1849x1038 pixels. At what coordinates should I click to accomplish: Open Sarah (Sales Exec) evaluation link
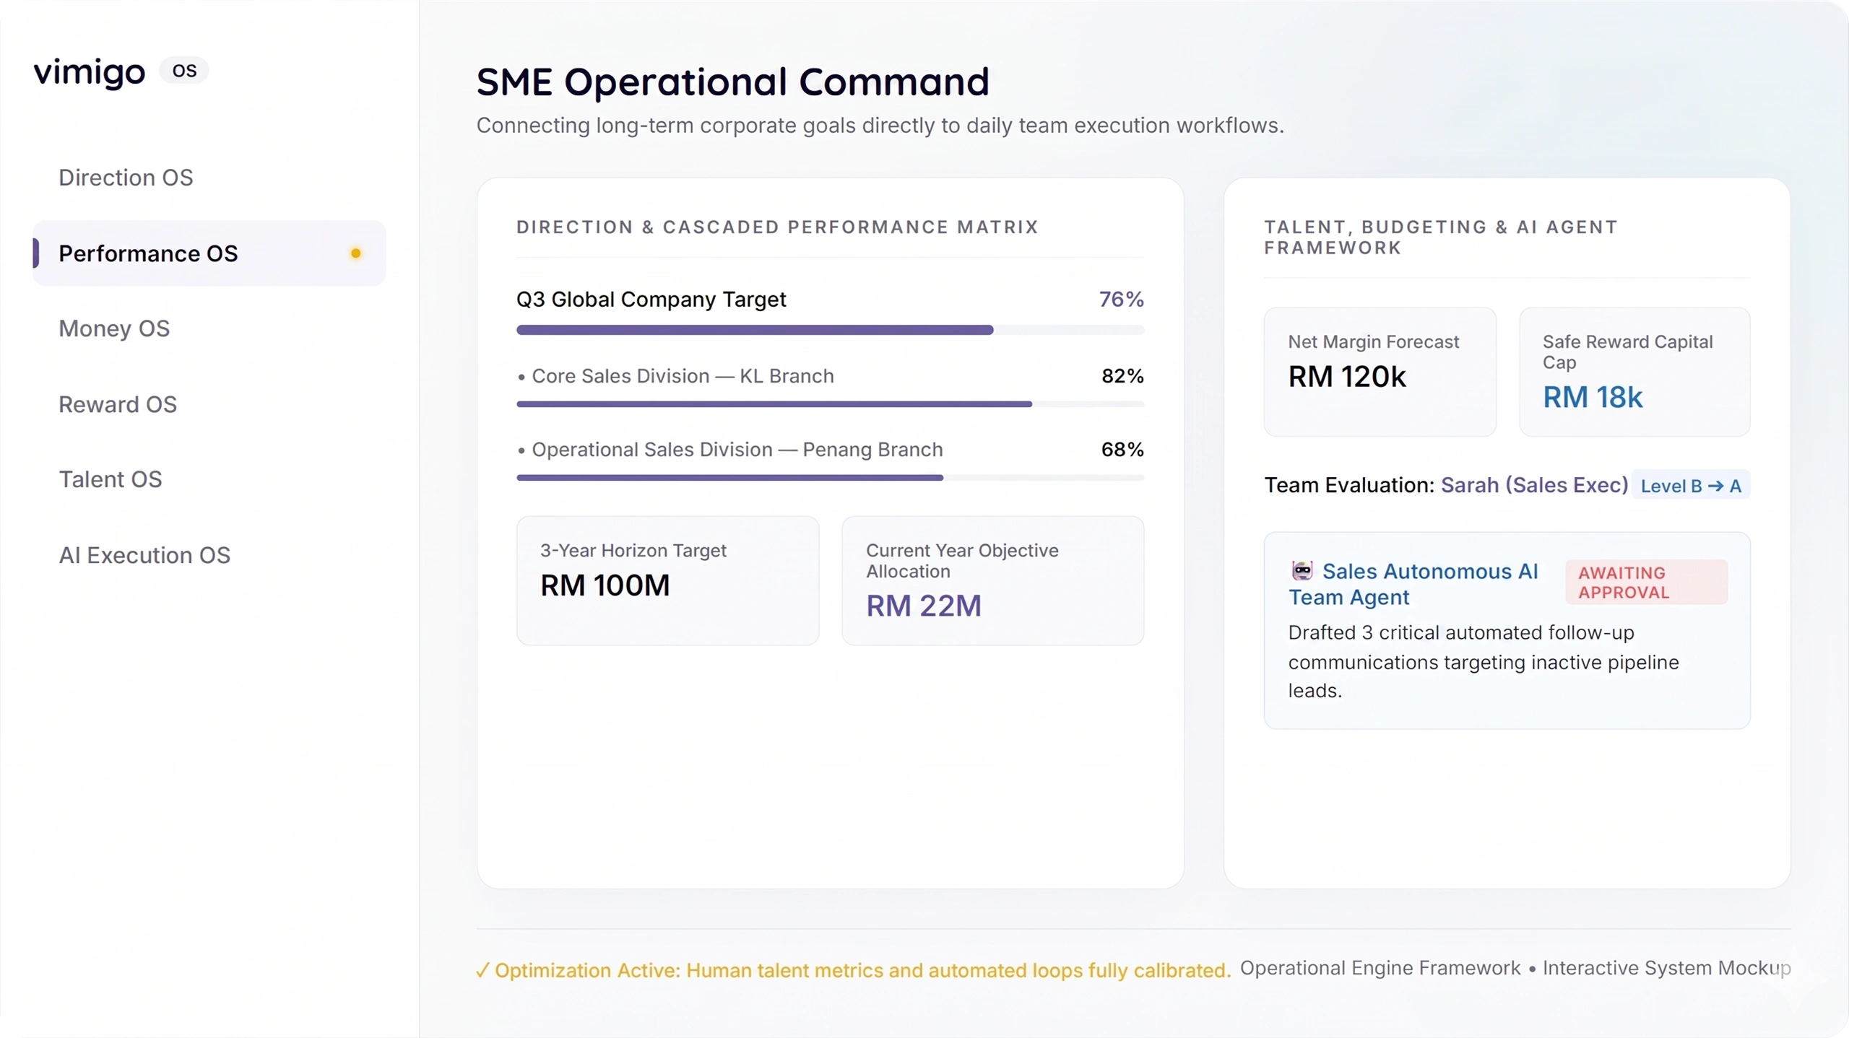tap(1534, 485)
